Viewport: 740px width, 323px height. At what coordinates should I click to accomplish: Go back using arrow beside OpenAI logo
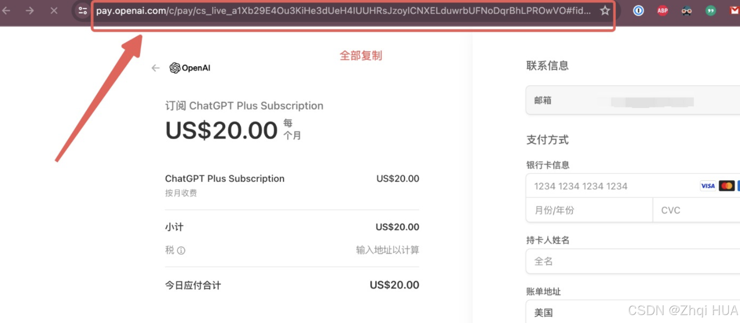pyautogui.click(x=156, y=68)
